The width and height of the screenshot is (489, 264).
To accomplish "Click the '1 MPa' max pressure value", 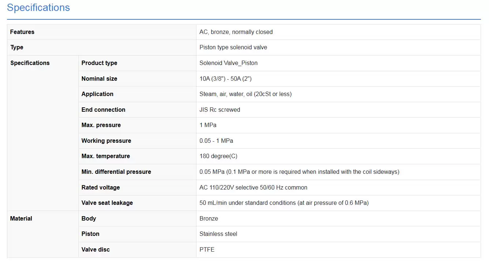I will (208, 125).
